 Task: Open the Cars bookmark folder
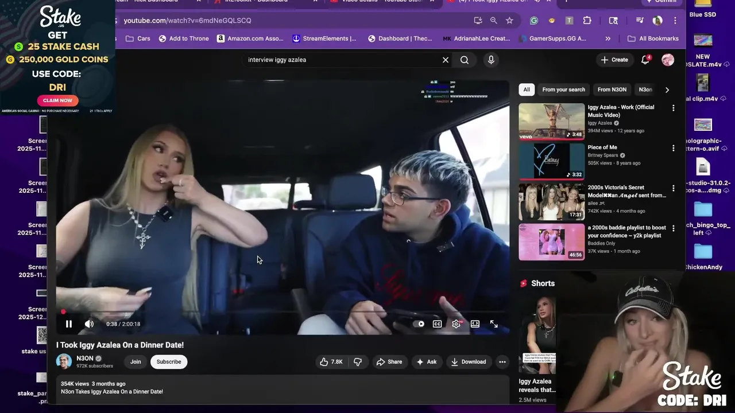[x=138, y=38]
